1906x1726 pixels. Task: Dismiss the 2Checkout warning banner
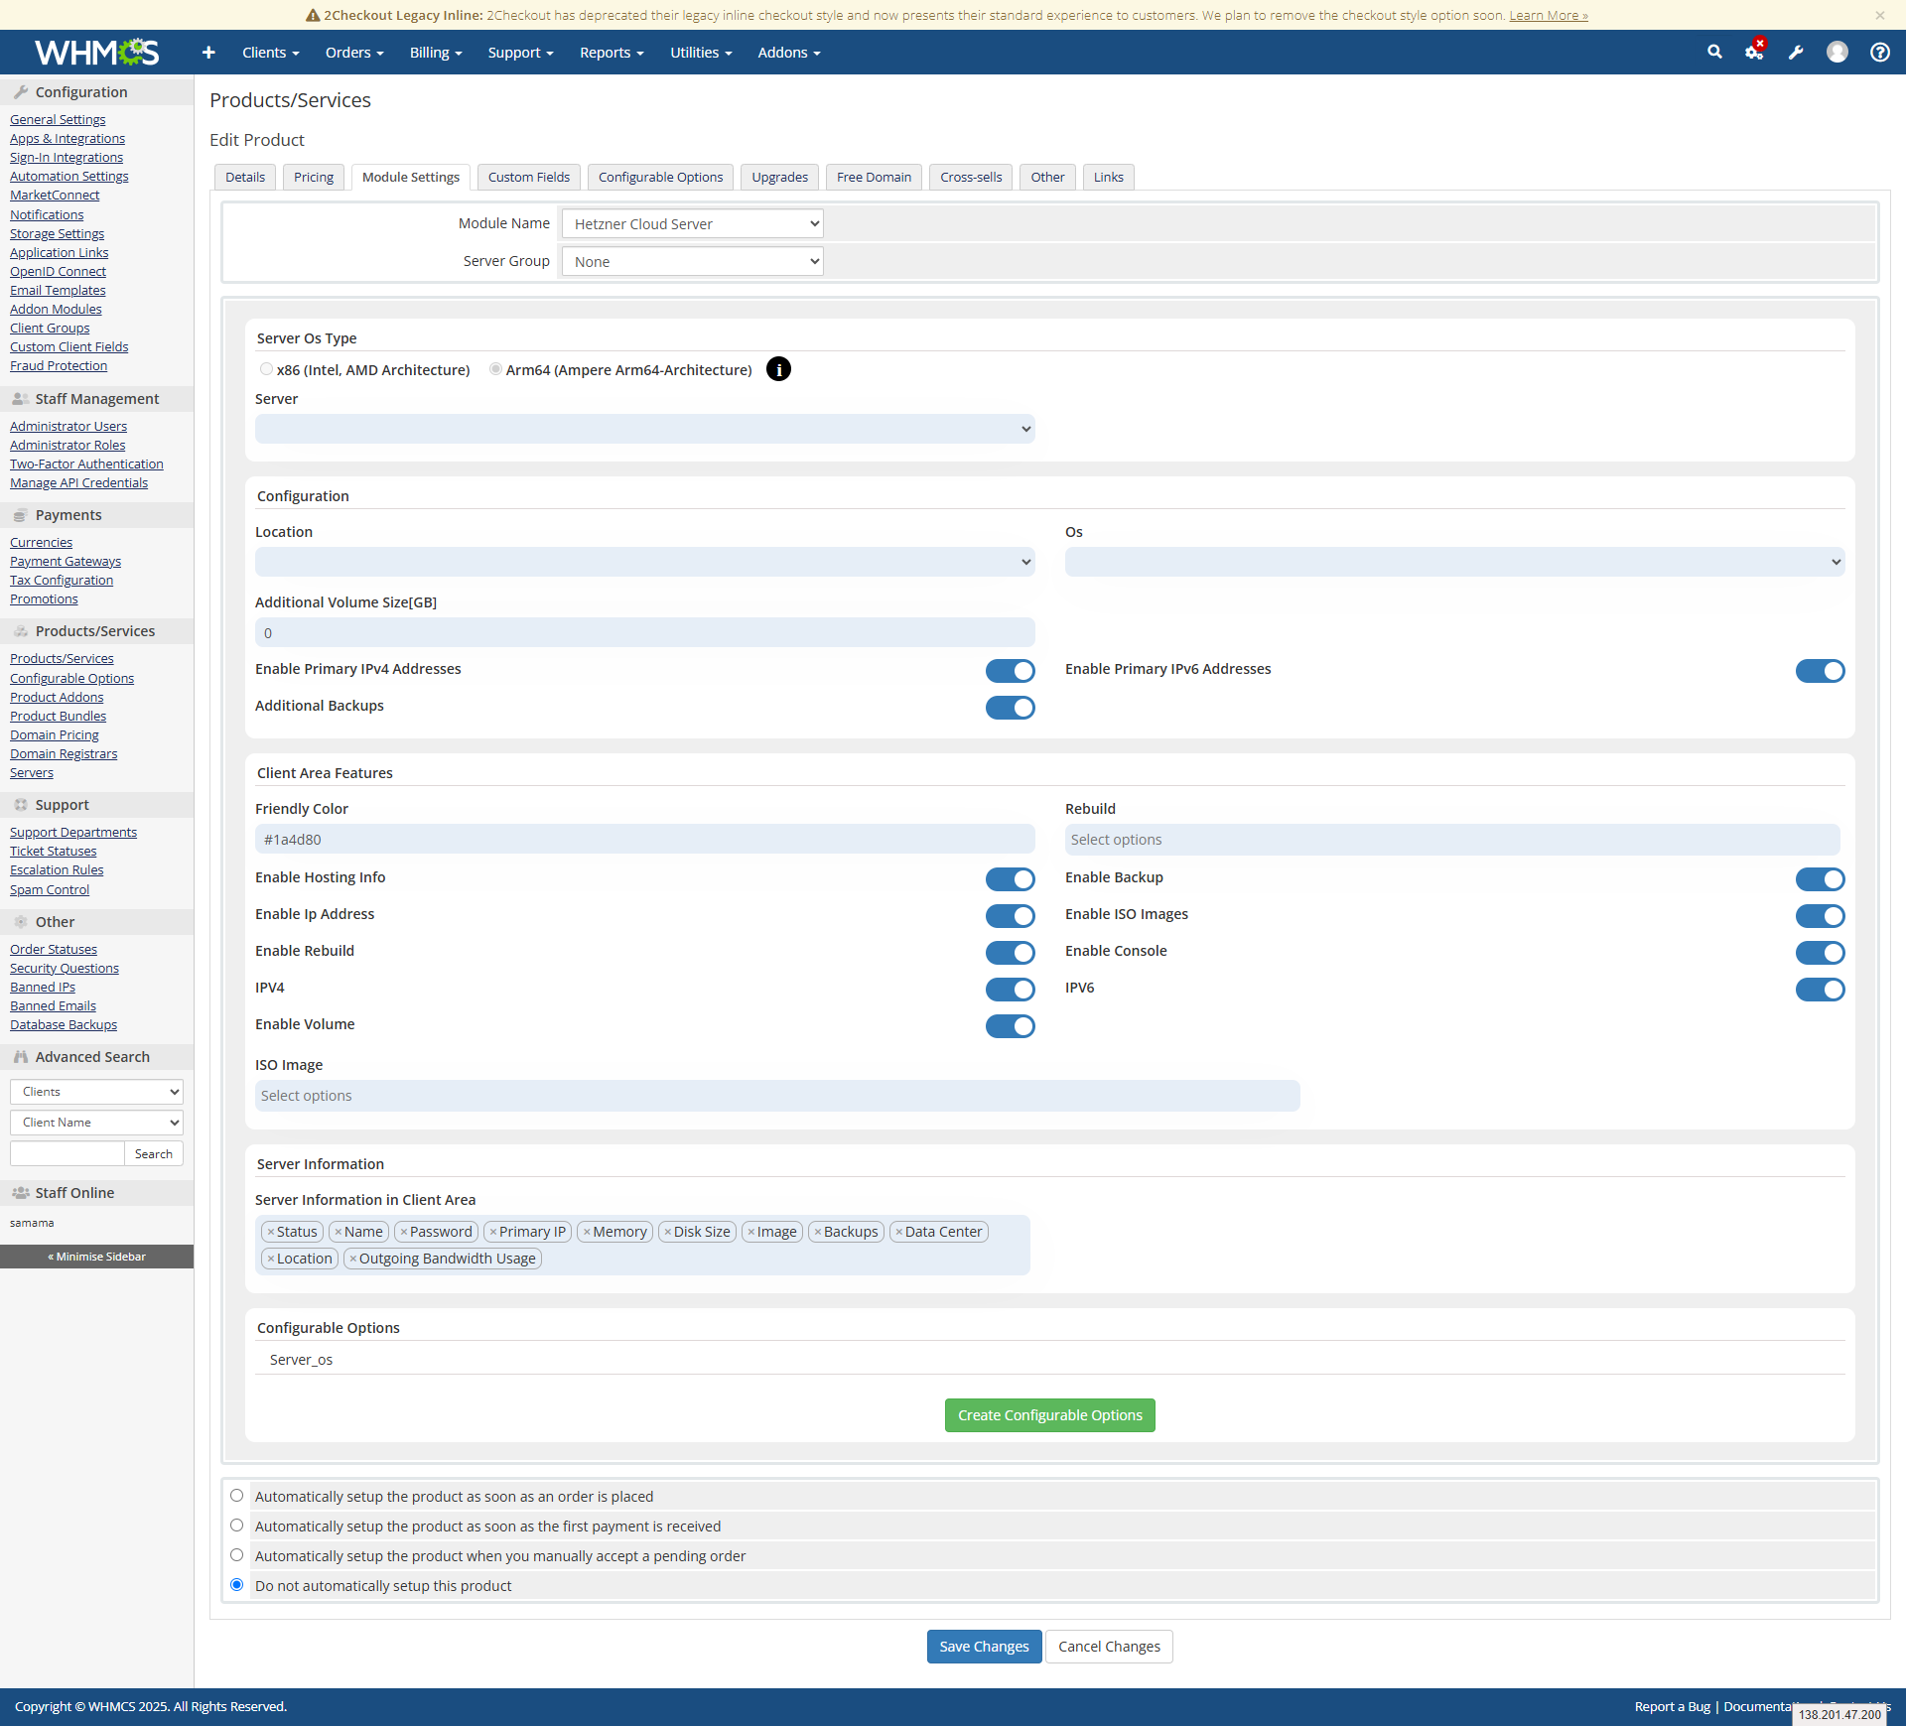point(1879,15)
